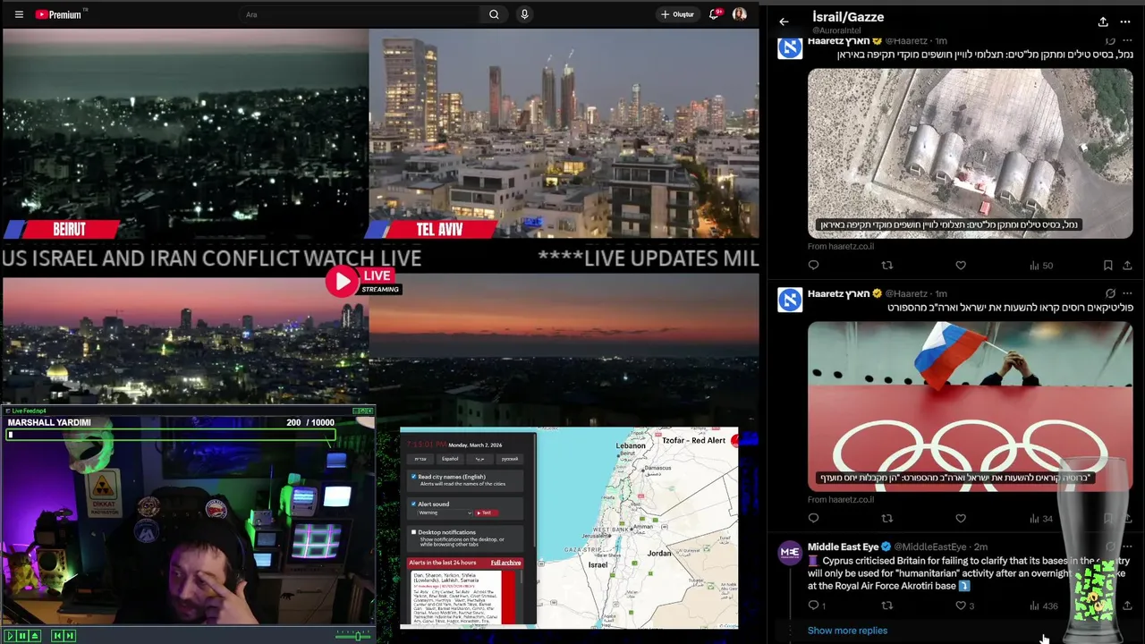Reply to Haaretz satellite image post
1145x644 pixels.
pyautogui.click(x=813, y=266)
